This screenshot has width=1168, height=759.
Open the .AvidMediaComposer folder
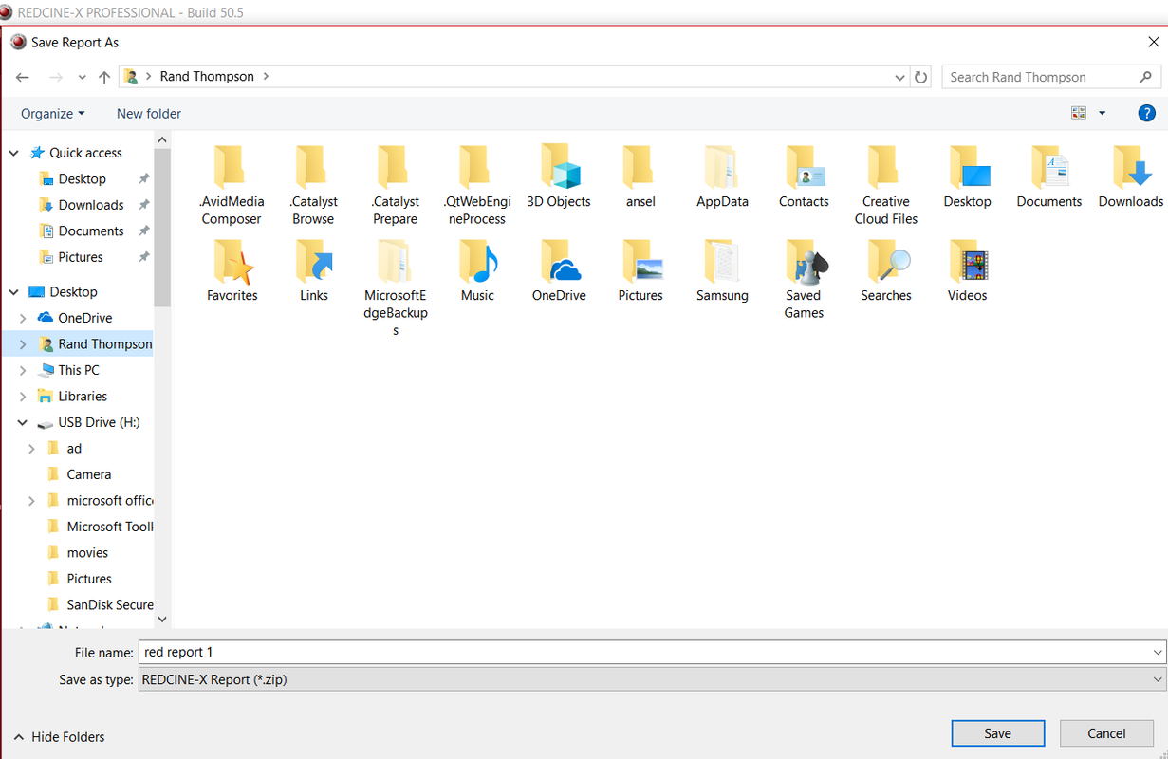[231, 185]
